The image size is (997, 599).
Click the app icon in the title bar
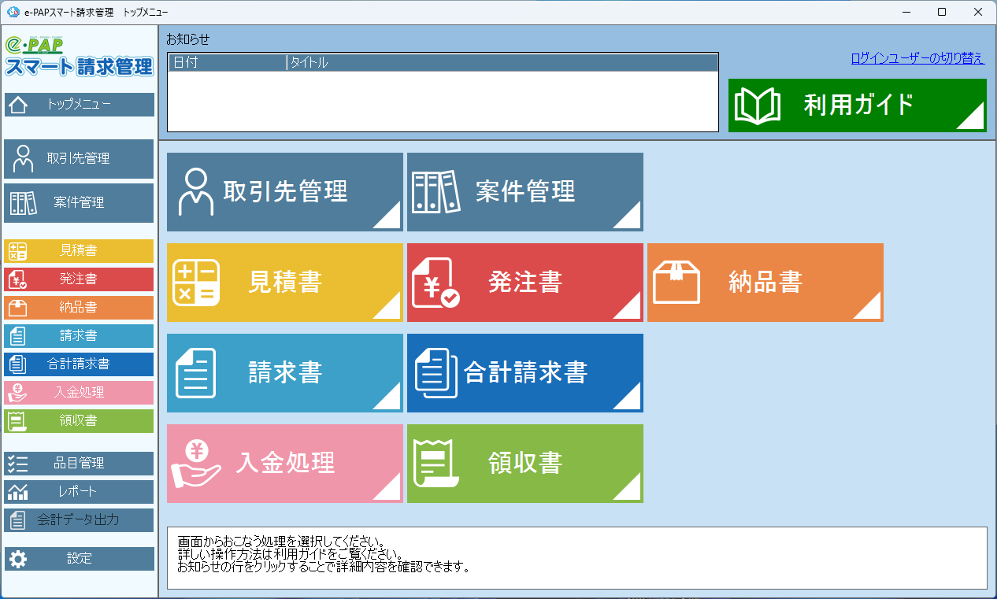point(13,12)
